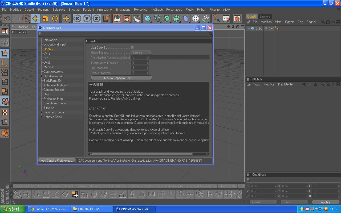Image resolution: width=341 pixels, height=213 pixels.
Task: Click the warning text scrollbar right arrow
Action: click(x=208, y=154)
